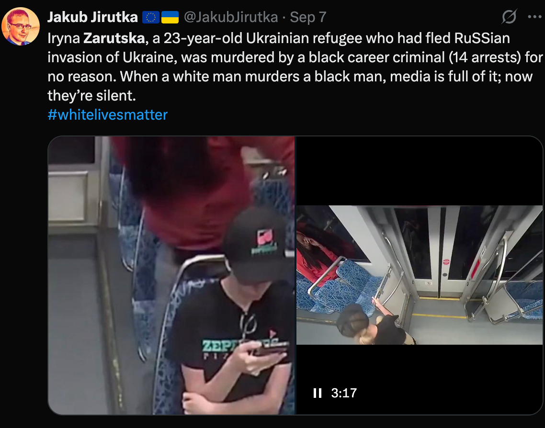
Task: Open the right overhead train camera panel
Action: (x=419, y=275)
